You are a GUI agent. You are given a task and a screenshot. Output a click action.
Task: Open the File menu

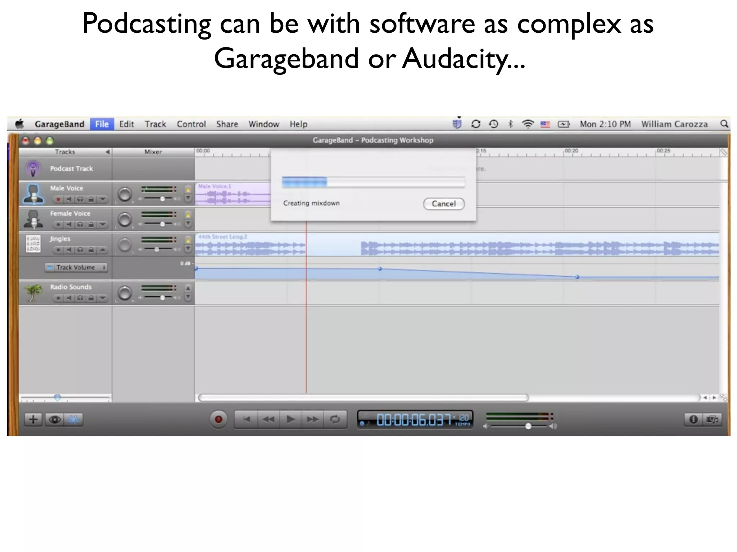(102, 124)
